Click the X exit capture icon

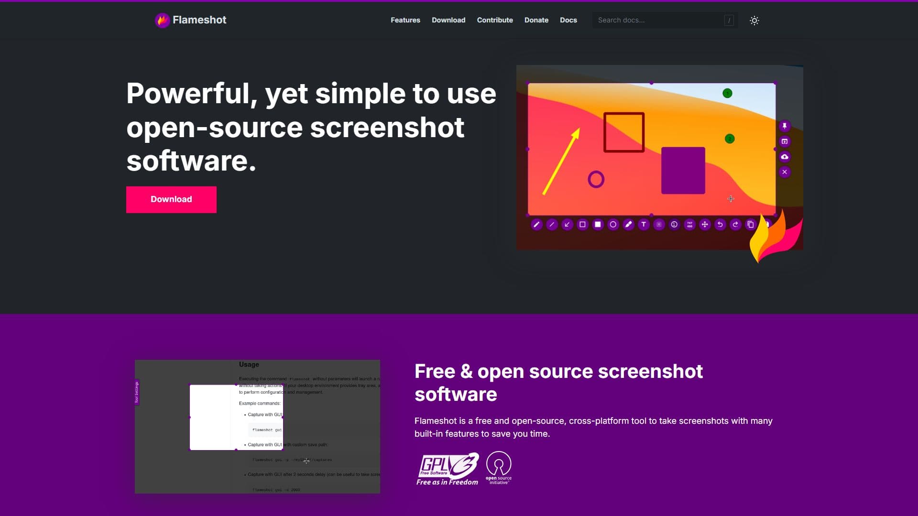click(785, 172)
